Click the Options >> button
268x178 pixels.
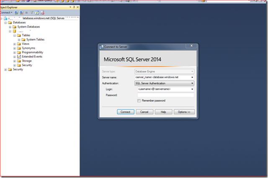point(184,112)
